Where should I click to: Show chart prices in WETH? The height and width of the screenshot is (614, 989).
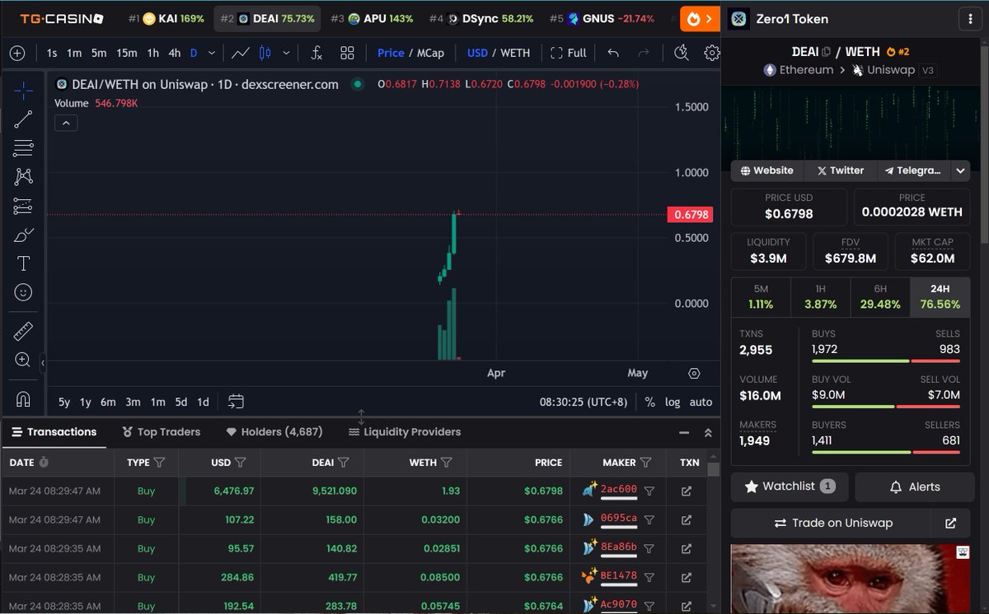[x=515, y=53]
